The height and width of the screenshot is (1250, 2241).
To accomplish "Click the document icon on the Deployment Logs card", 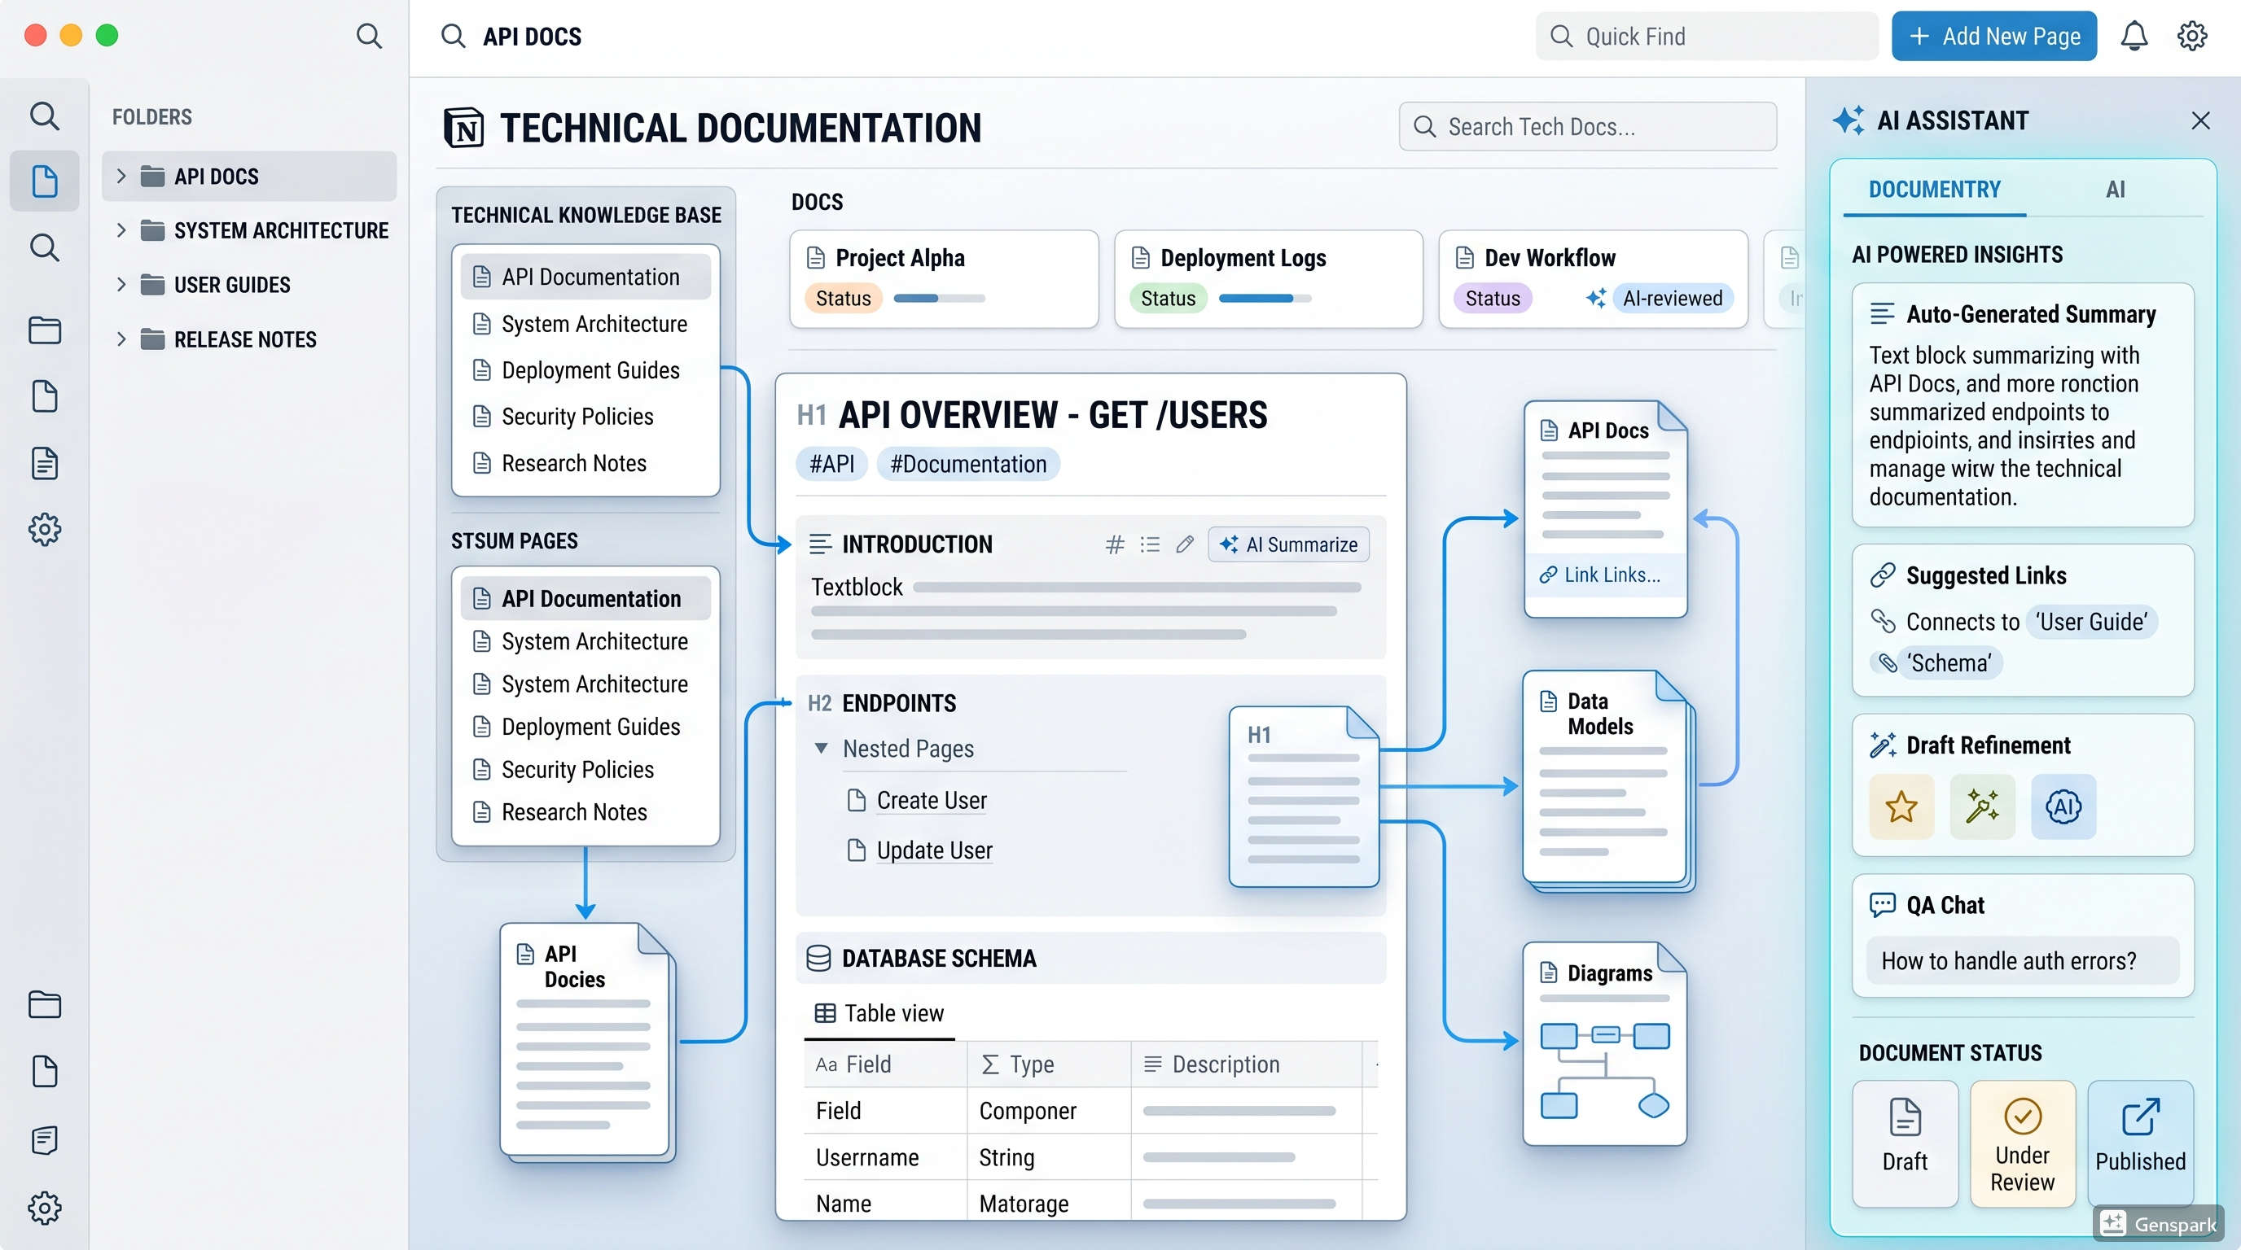I will pyautogui.click(x=1141, y=257).
